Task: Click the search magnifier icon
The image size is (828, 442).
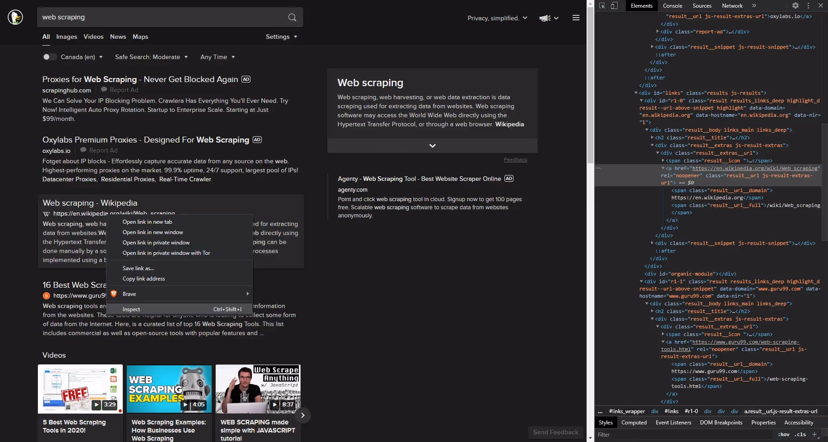Action: click(x=292, y=17)
